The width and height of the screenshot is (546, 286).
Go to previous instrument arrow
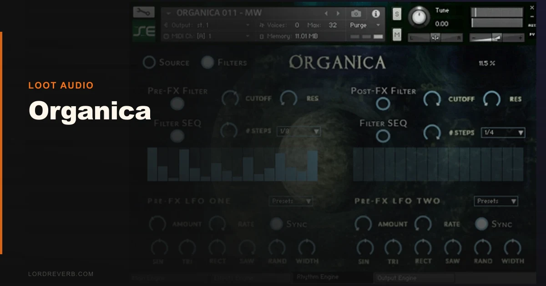click(326, 14)
